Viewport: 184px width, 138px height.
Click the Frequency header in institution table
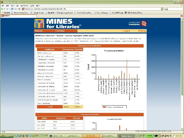[x=68, y=50]
